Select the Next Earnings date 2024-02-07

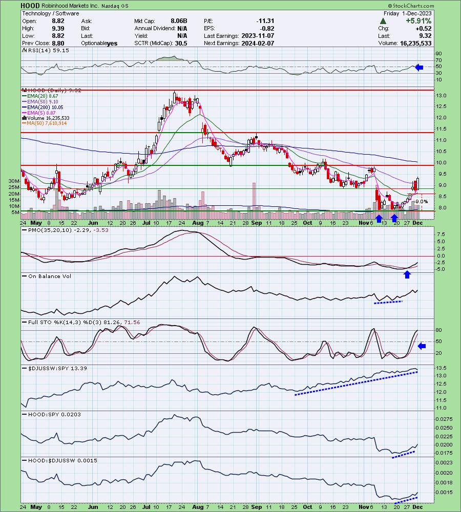pos(258,43)
